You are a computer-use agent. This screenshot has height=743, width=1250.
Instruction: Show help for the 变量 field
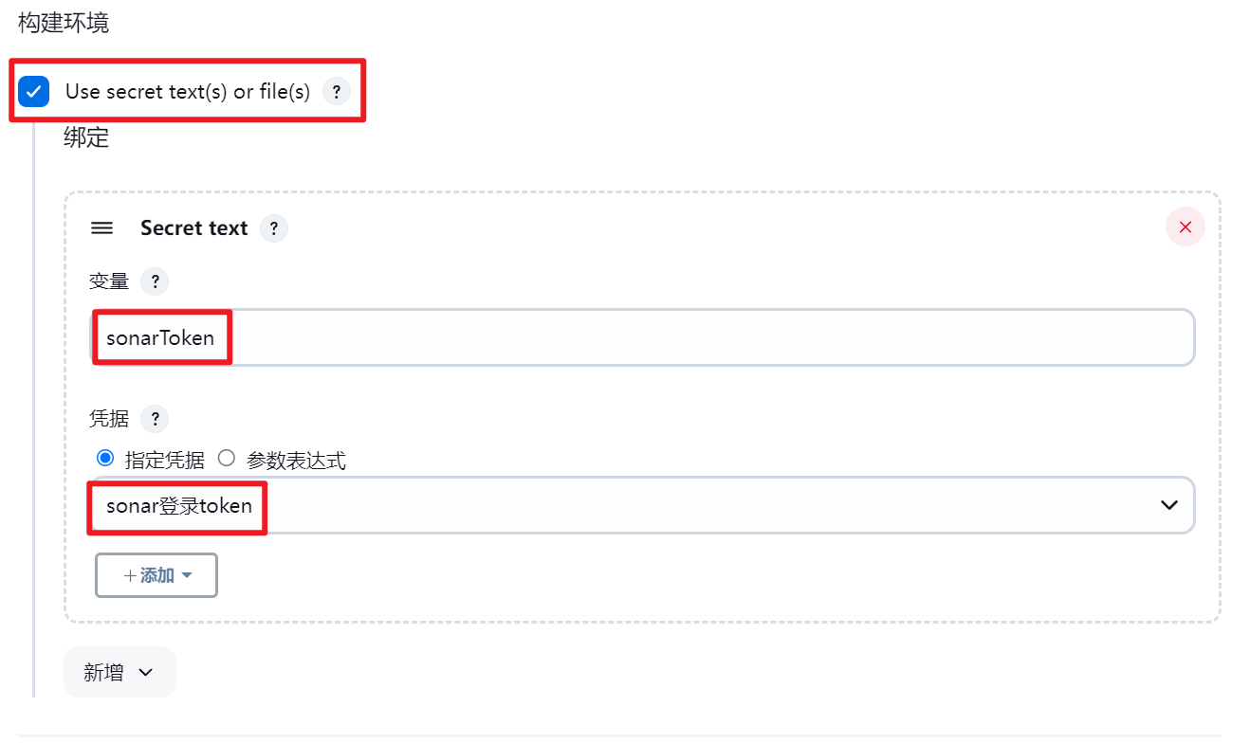(155, 281)
